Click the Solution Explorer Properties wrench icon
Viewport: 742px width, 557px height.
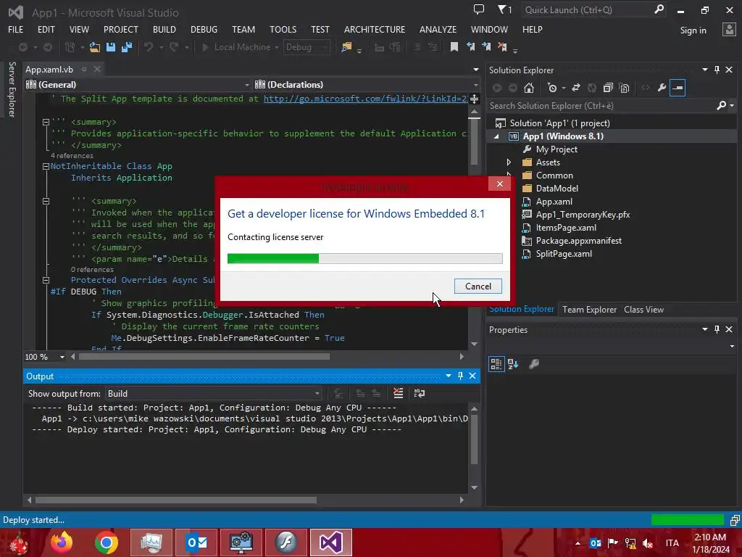click(662, 88)
